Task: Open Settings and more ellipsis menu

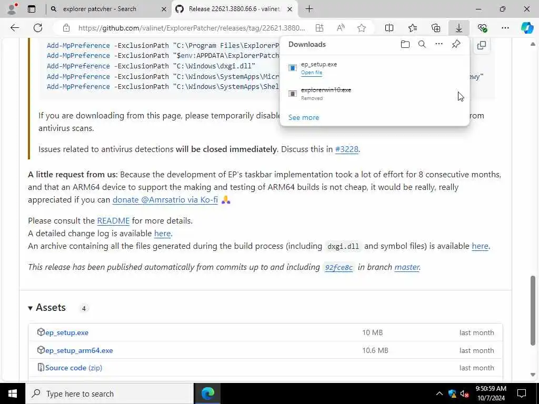Action: 505,28
